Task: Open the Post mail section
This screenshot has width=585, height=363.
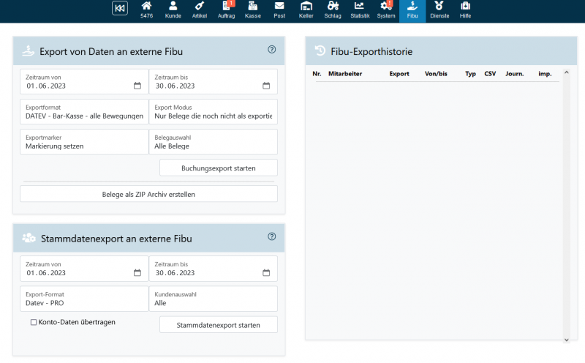Action: 279,10
